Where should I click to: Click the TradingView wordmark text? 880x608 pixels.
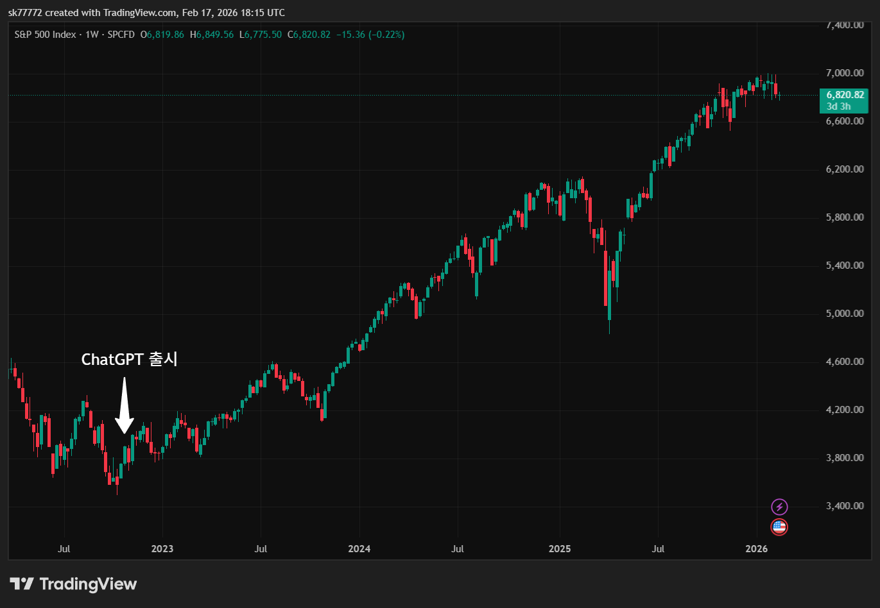point(88,584)
